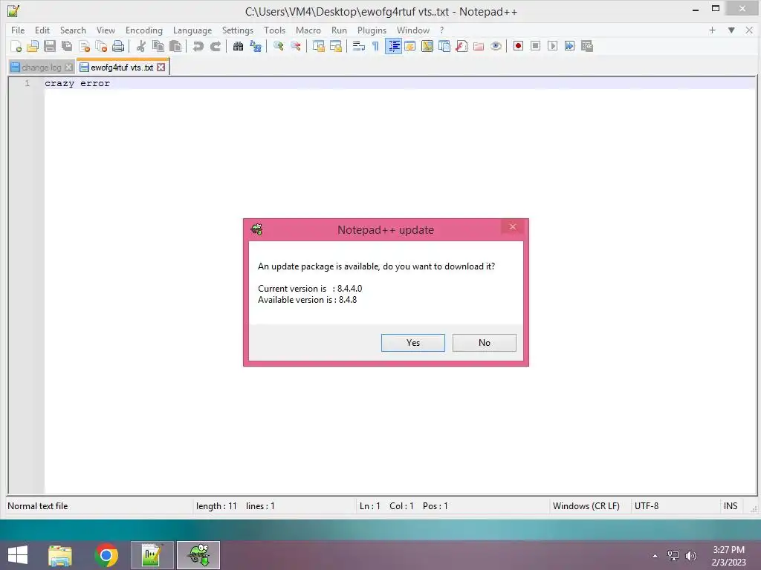Open the ? help menu
Image resolution: width=761 pixels, height=570 pixels.
click(x=441, y=30)
